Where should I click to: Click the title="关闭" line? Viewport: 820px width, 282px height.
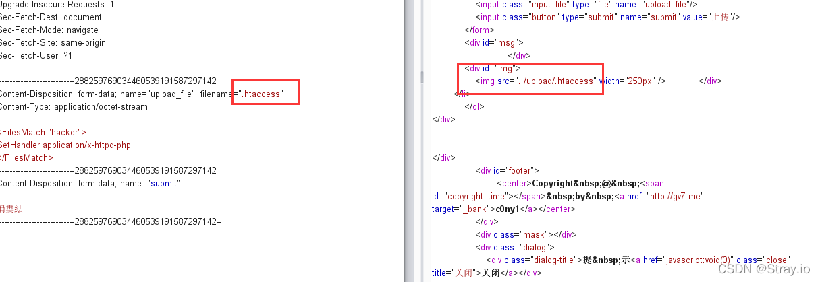click(487, 273)
